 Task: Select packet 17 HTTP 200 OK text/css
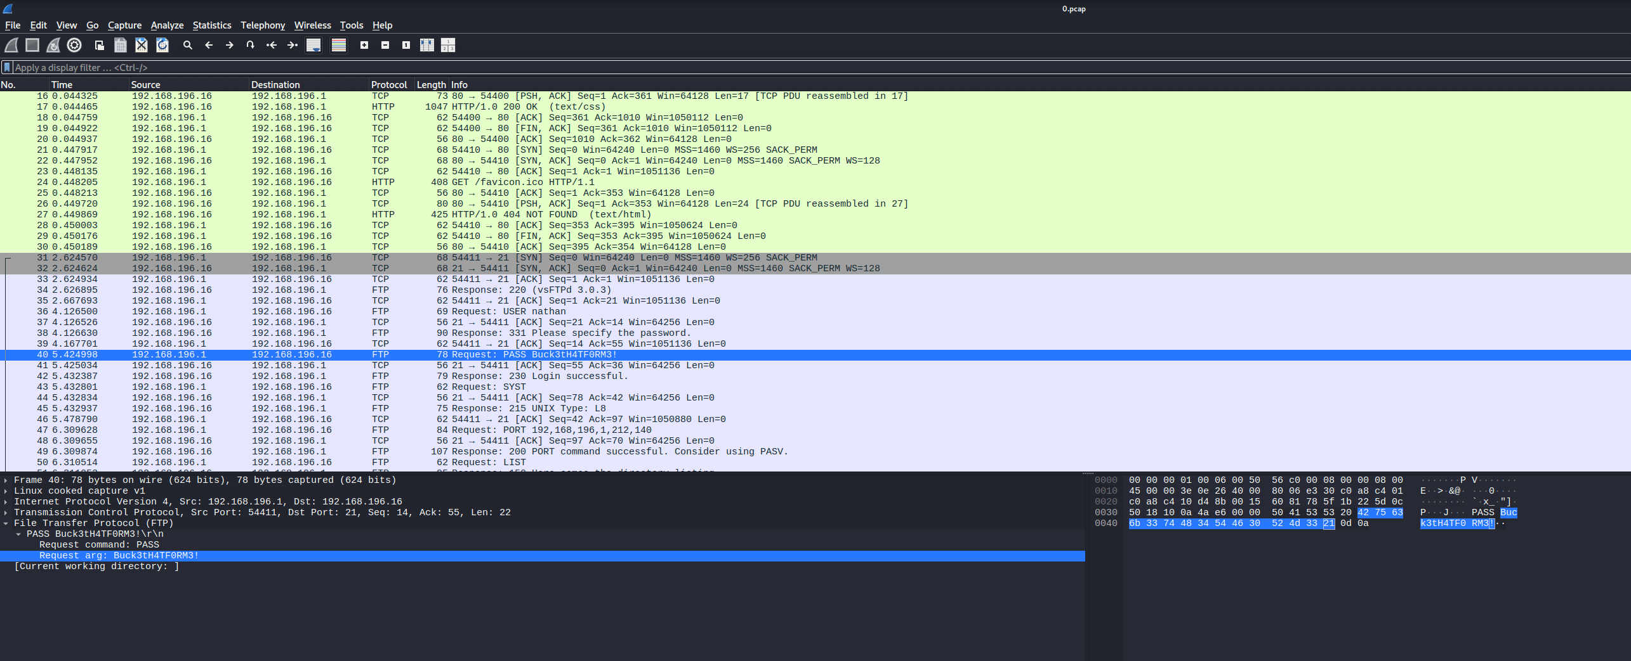pos(815,107)
